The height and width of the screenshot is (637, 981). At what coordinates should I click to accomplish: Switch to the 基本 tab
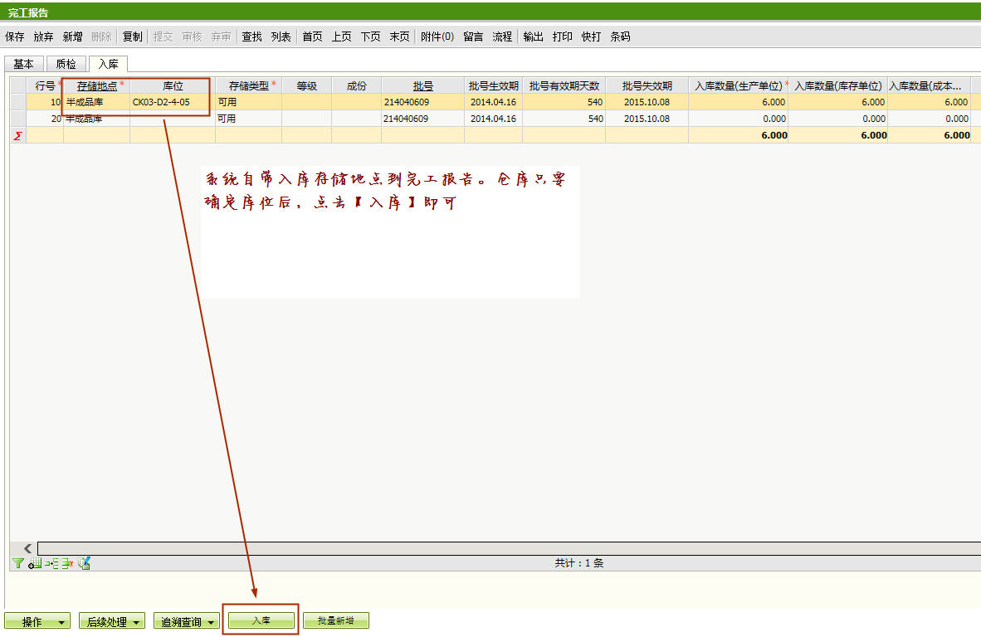[24, 64]
